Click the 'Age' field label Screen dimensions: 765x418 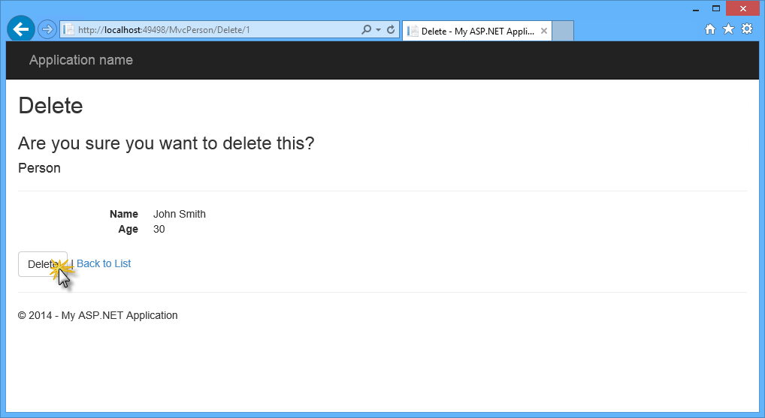(x=129, y=230)
